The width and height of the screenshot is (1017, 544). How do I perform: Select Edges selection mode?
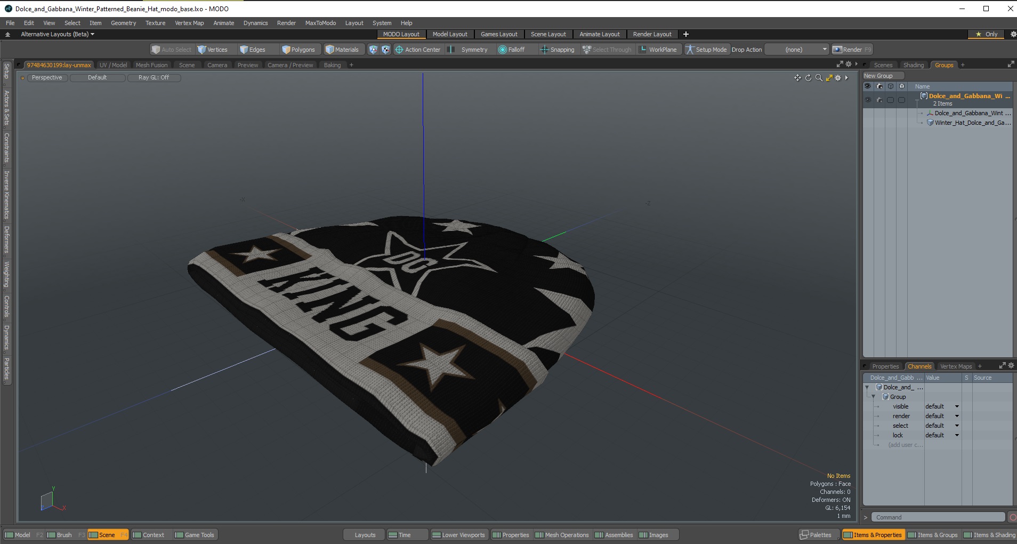[252, 50]
